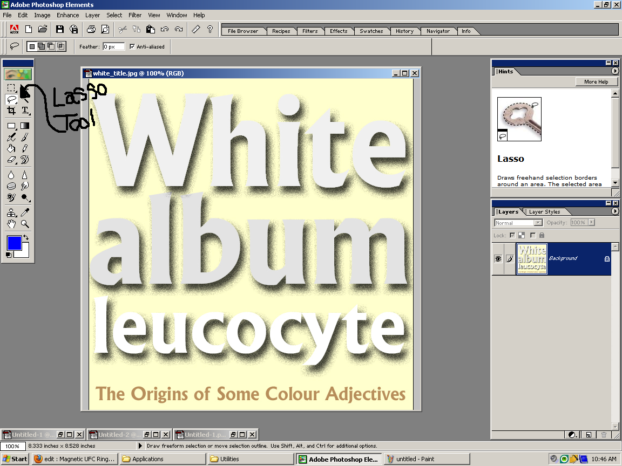
Task: Select the Sharpen (triangle) tool
Action: point(25,175)
